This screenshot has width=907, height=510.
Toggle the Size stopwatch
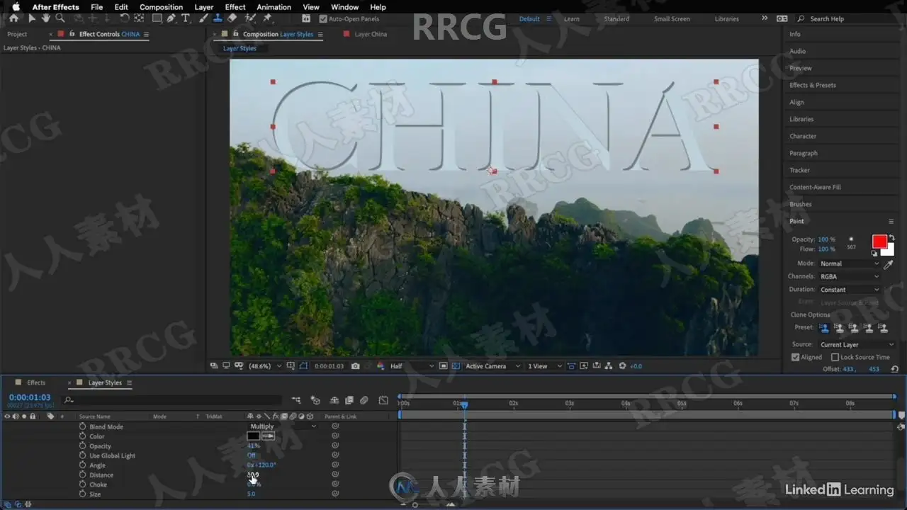(x=82, y=494)
